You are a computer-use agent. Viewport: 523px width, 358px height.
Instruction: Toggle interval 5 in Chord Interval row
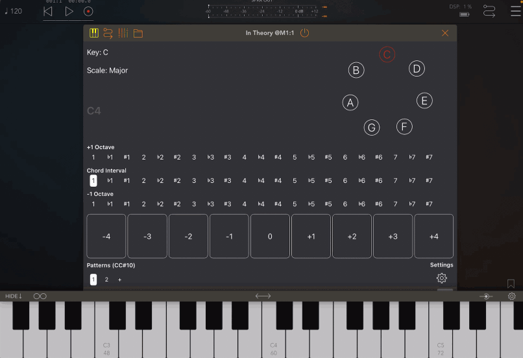click(295, 181)
